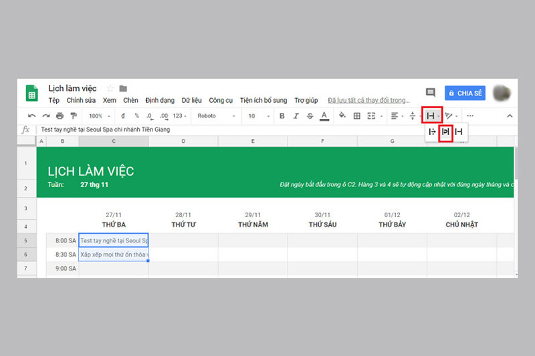Toggle bold formatting

[x=282, y=116]
